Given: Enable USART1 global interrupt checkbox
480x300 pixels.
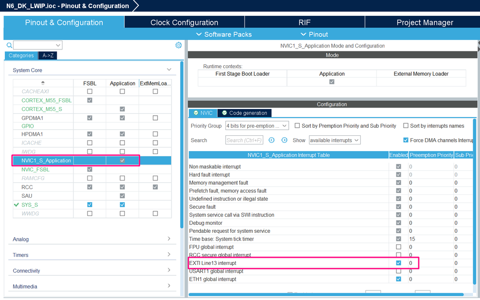Looking at the screenshot, I should pyautogui.click(x=398, y=271).
